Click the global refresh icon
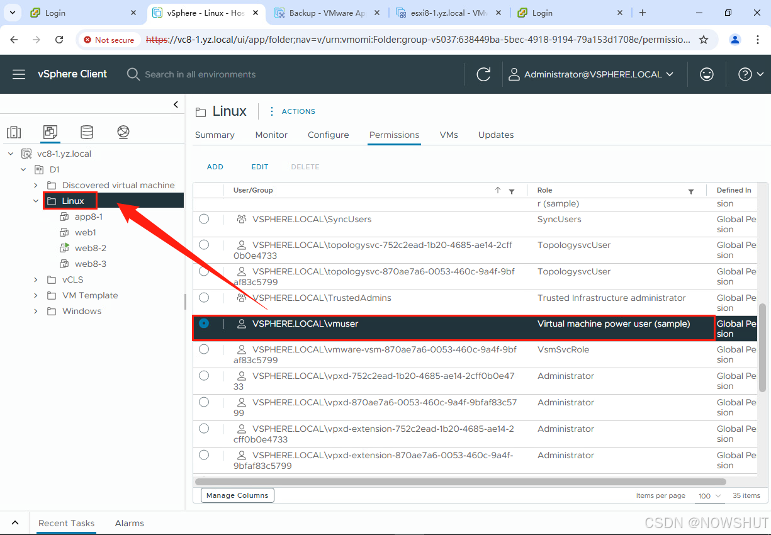 [483, 74]
